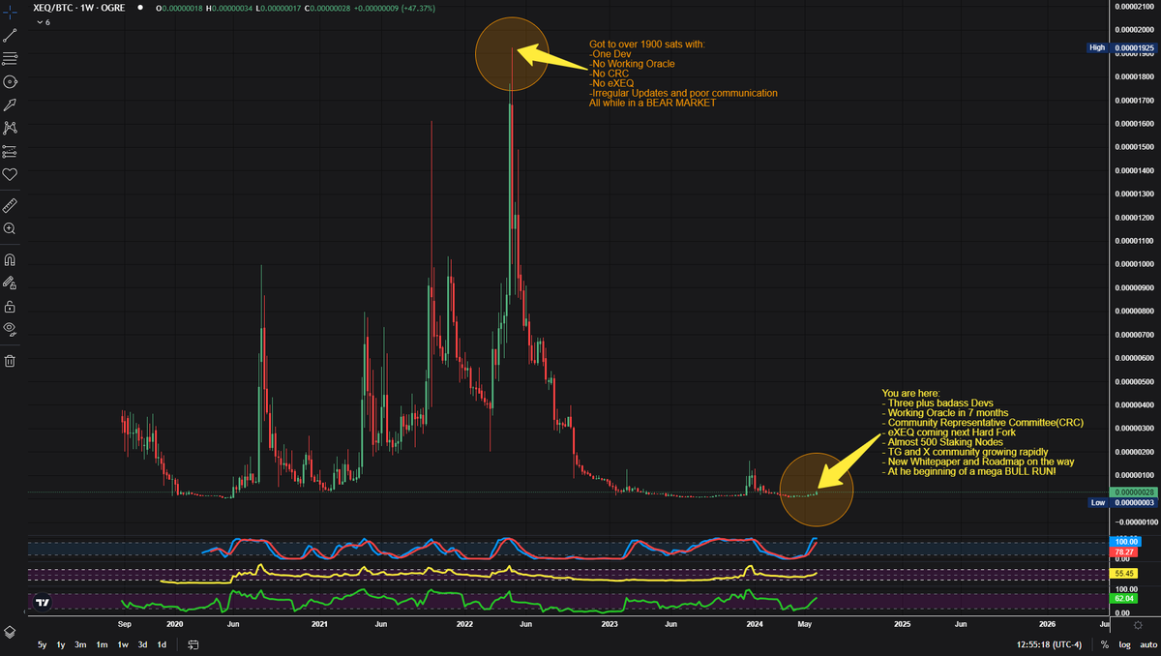Screen dimensions: 1161x656
Task: Click the High price label 0.00001925
Action: 1135,47
